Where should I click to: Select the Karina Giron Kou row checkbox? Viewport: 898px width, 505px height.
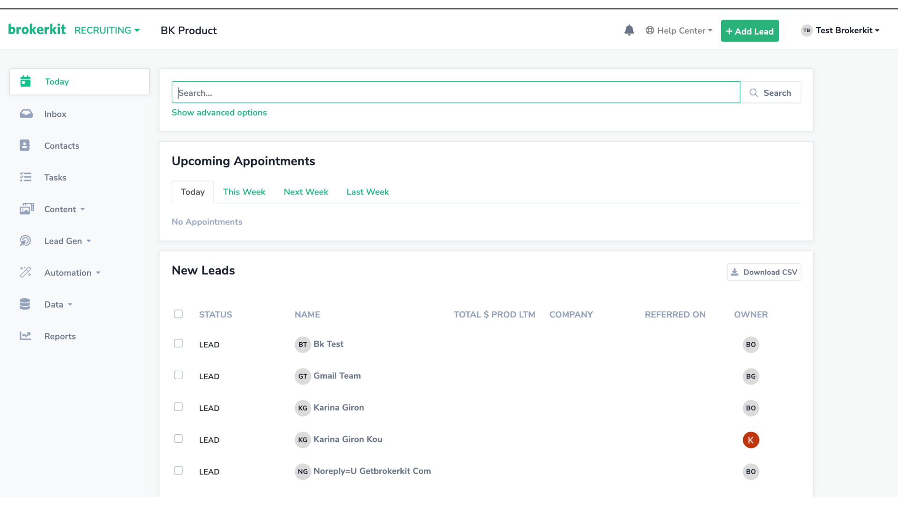(x=178, y=439)
